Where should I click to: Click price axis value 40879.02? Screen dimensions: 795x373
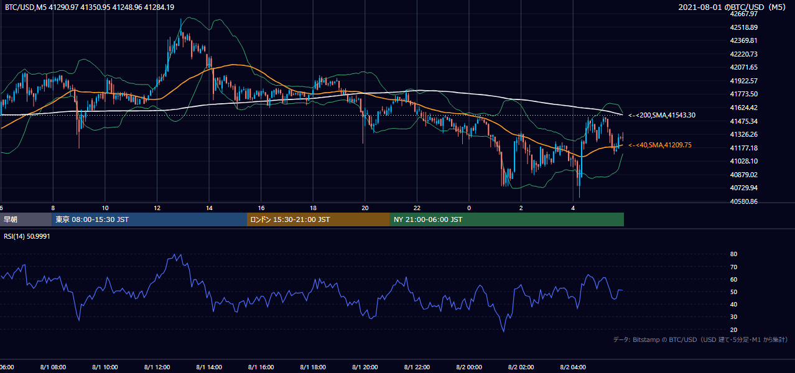tap(745, 175)
